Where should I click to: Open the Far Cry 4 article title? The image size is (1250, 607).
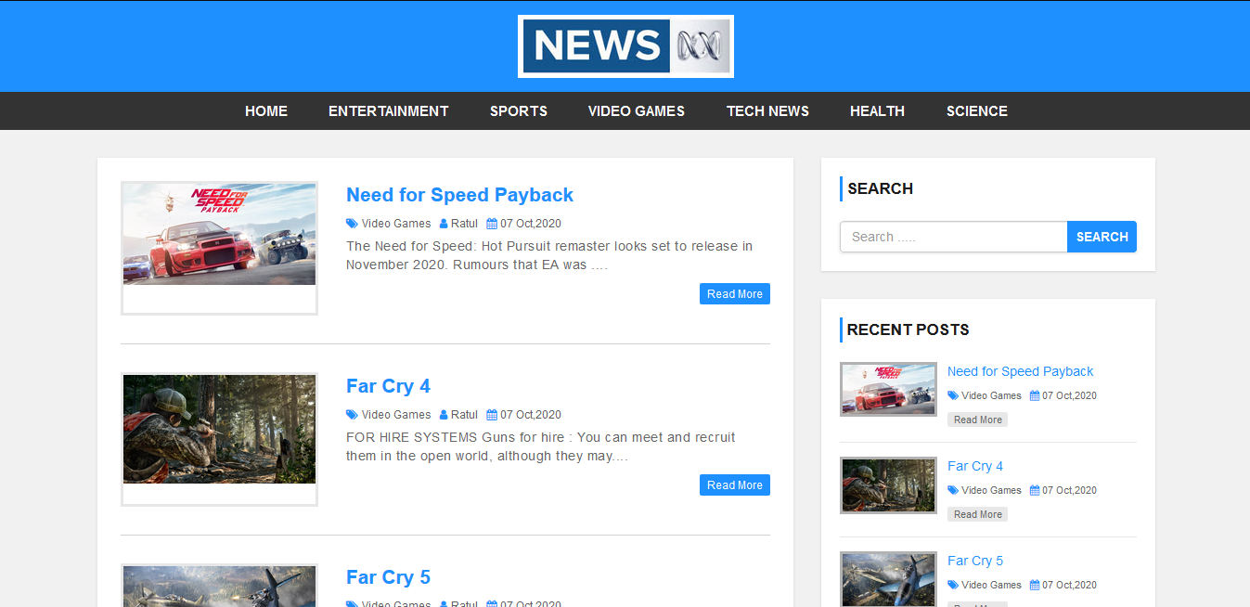pyautogui.click(x=388, y=386)
